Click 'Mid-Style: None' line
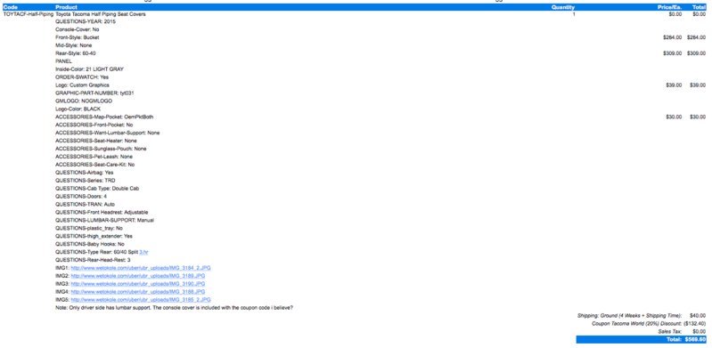The height and width of the screenshot is (348, 712). [x=74, y=45]
